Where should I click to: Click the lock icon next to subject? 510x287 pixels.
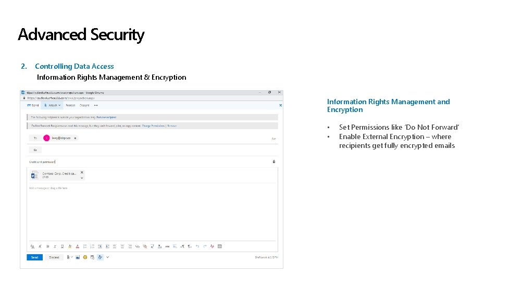point(274,161)
